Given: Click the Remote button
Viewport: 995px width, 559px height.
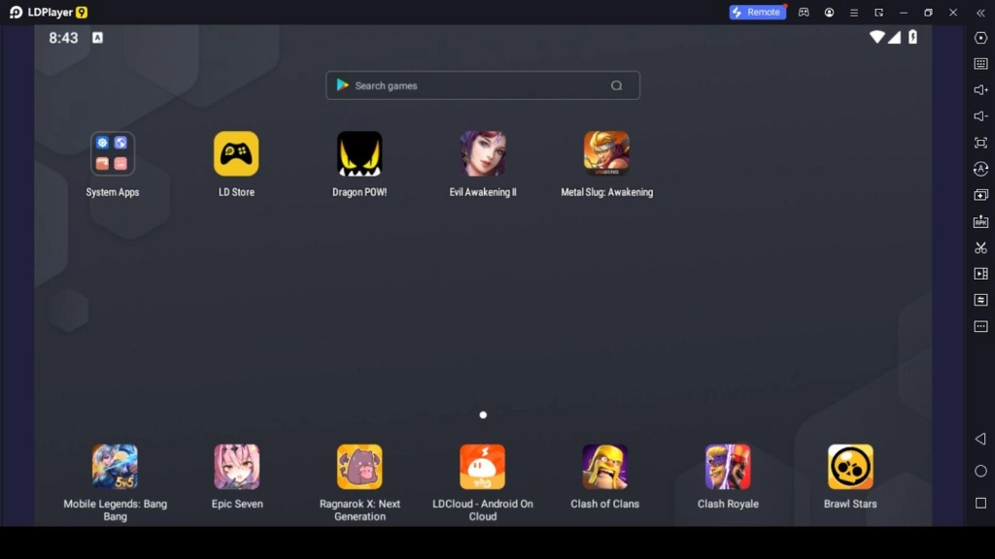Looking at the screenshot, I should tap(757, 12).
